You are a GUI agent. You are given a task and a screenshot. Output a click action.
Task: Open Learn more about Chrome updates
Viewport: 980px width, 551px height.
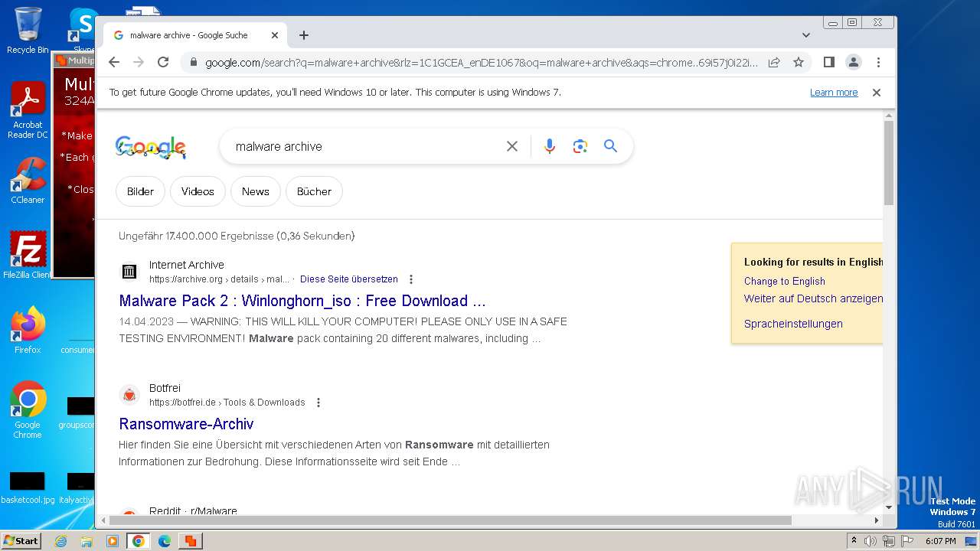834,93
